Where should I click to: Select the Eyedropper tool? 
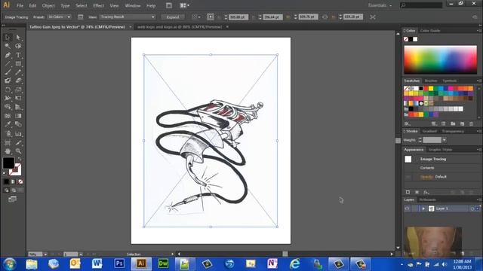pos(8,124)
